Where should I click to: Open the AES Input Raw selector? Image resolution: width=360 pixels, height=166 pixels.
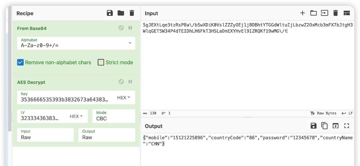click(x=45, y=135)
